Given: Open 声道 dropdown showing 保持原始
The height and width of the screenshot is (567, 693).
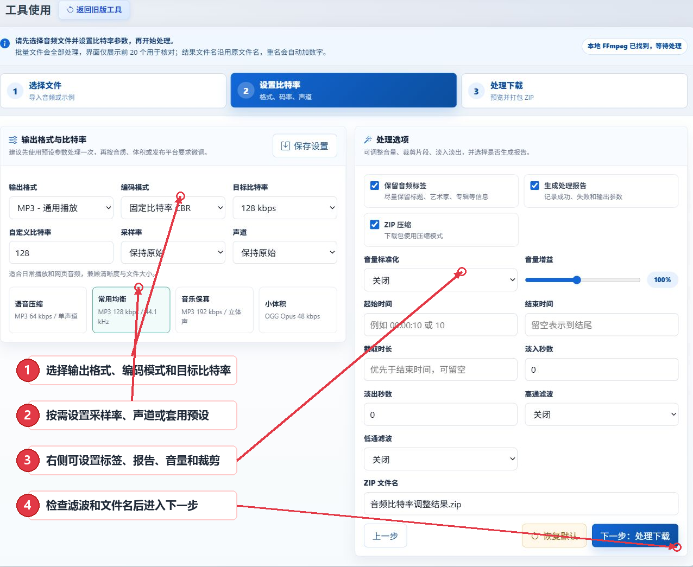Looking at the screenshot, I should [x=285, y=253].
